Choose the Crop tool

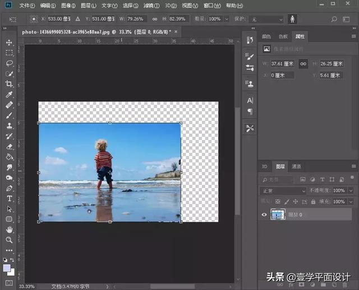9,84
